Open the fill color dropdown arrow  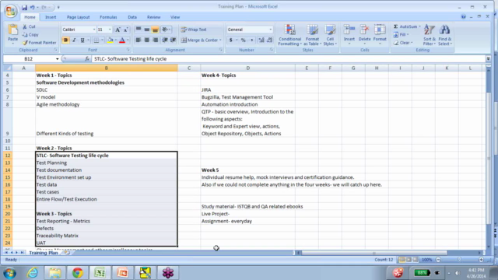pos(116,40)
